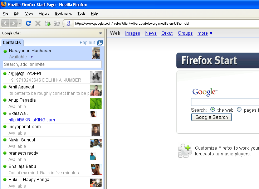The height and width of the screenshot is (189, 259).
Task: Go back with the Back arrow button
Action: click(5, 23)
